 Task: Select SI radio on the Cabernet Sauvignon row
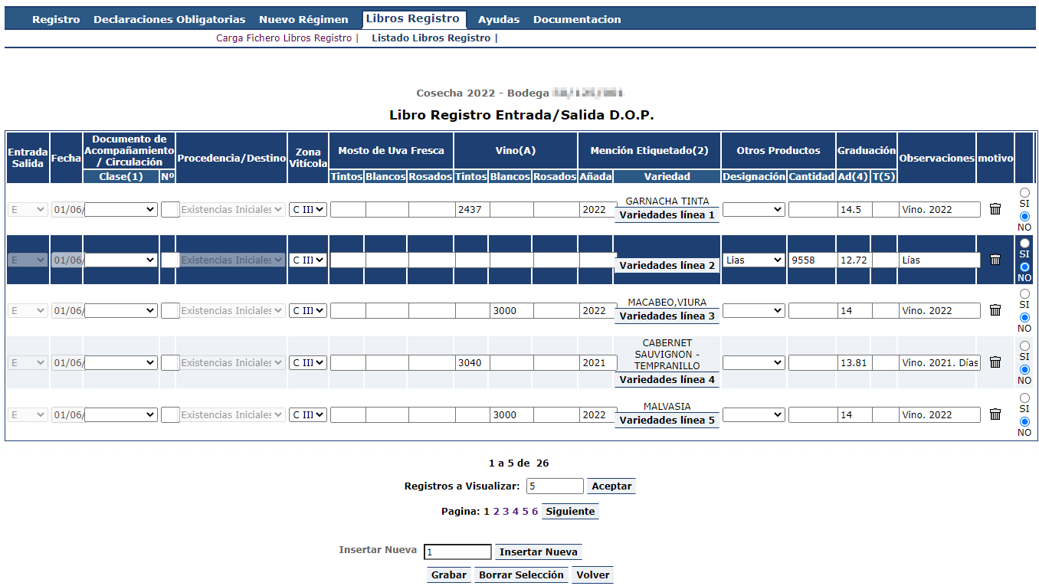pos(1024,345)
